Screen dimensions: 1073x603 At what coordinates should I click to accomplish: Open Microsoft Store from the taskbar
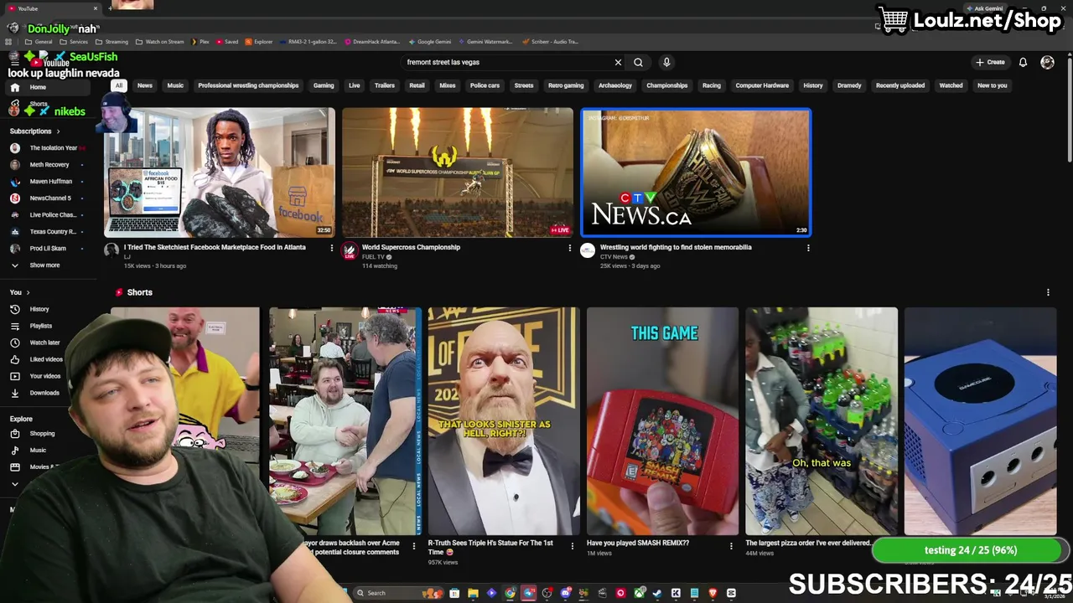click(x=454, y=593)
